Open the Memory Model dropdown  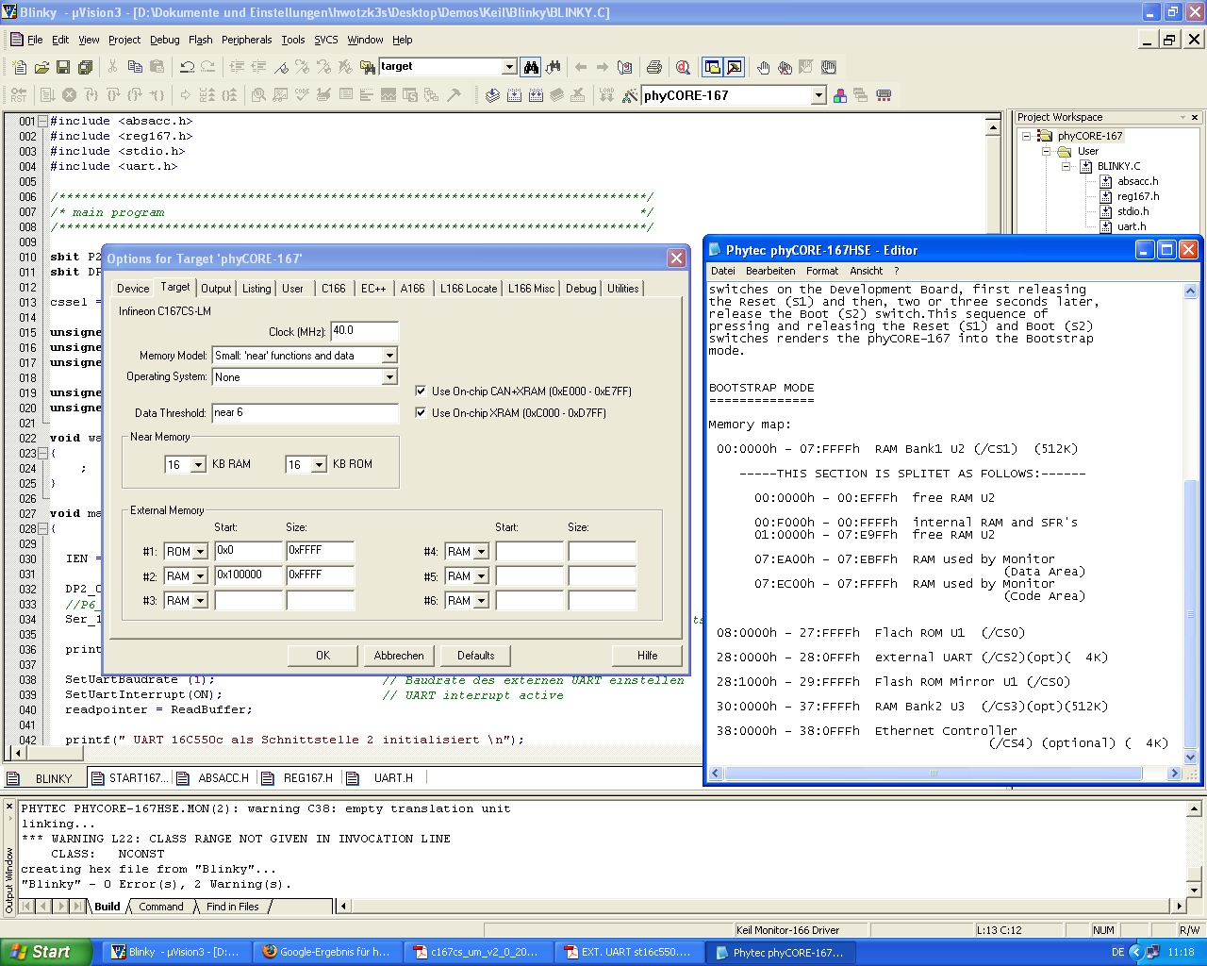(389, 356)
